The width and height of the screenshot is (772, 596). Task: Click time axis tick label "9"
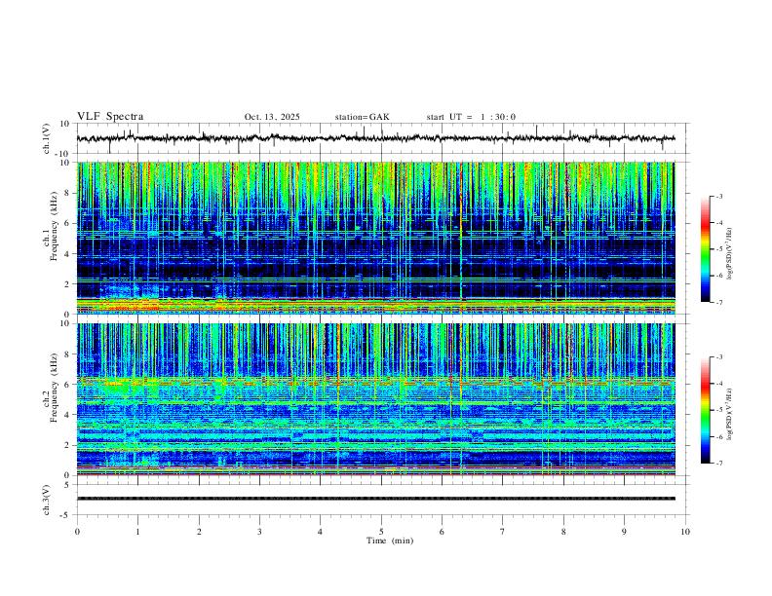point(624,532)
